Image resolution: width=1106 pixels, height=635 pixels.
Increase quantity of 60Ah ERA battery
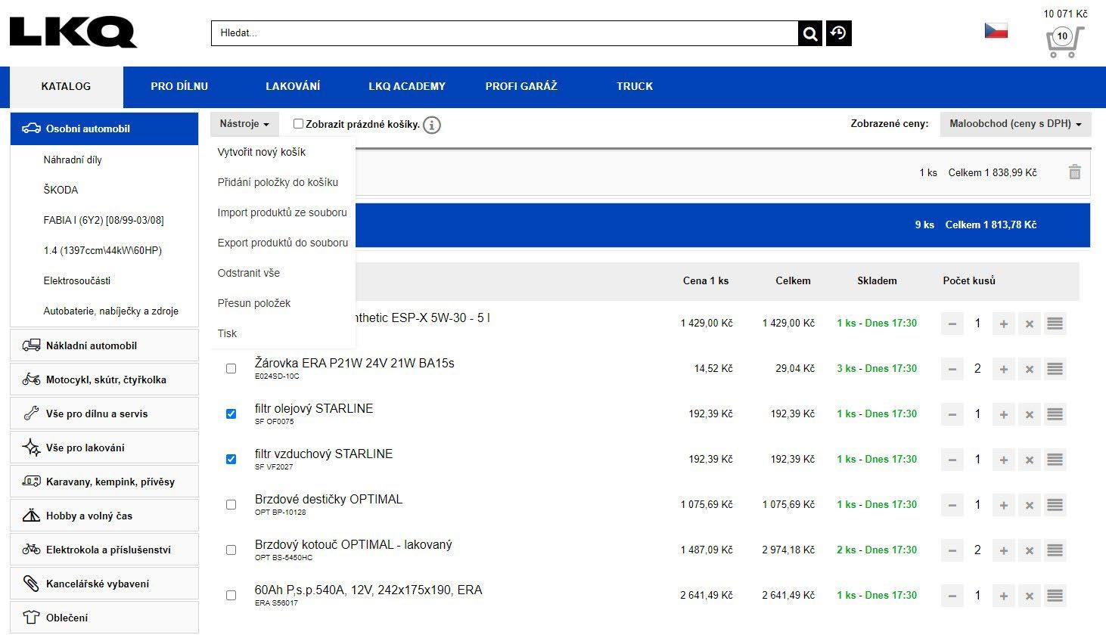coord(1003,596)
